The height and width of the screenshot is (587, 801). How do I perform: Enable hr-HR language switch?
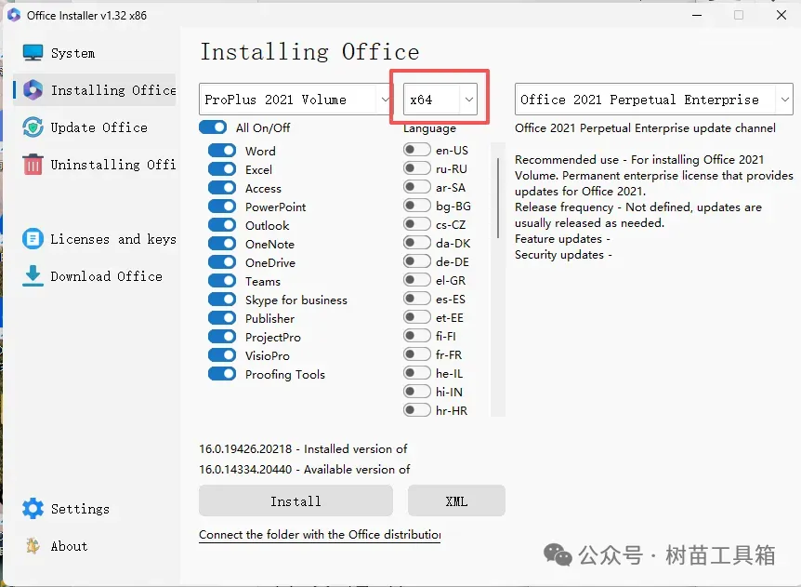416,409
